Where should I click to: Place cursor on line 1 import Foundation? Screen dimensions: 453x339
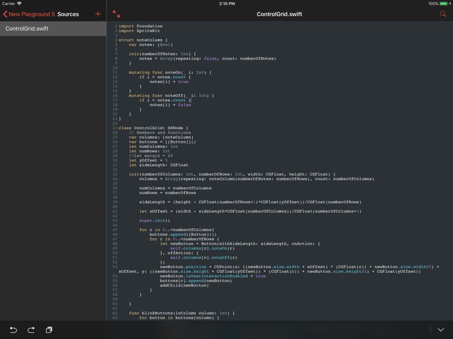pos(140,26)
